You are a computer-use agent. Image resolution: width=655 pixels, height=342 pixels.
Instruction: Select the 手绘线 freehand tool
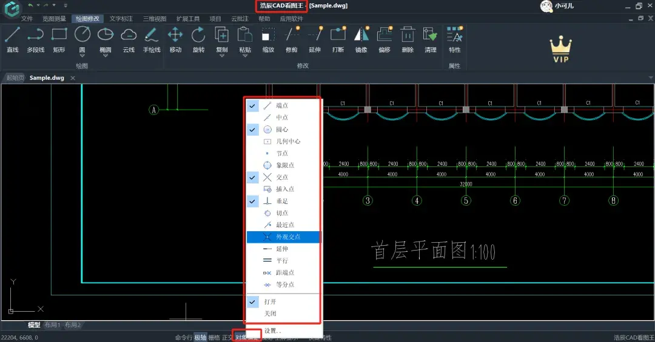pyautogui.click(x=152, y=40)
